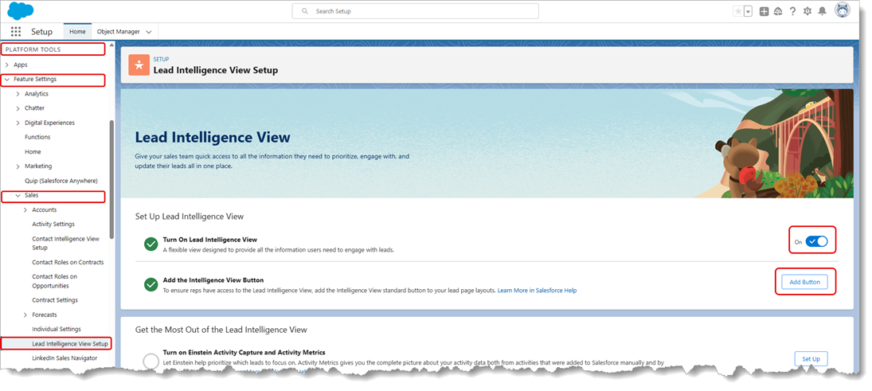This screenshot has height=391, width=872.
Task: Collapse the Sales node
Action: (18, 196)
